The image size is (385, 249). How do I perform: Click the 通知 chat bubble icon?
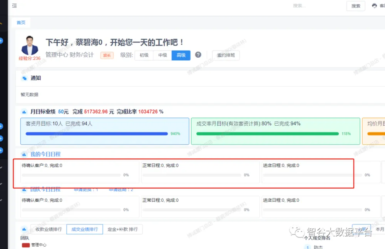pyautogui.click(x=24, y=78)
